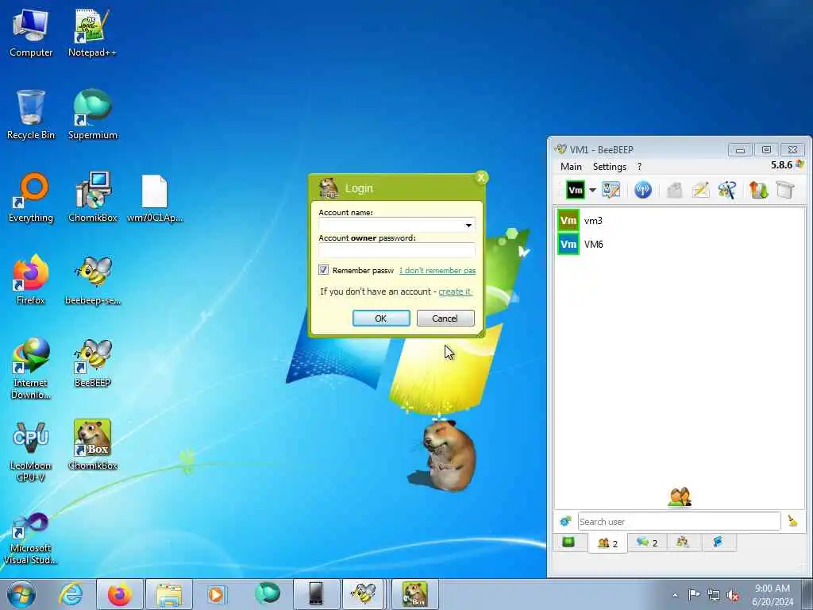Open the edit profile icon in BeeBEEP toolbar
Screen dimensions: 813x610
coord(611,190)
